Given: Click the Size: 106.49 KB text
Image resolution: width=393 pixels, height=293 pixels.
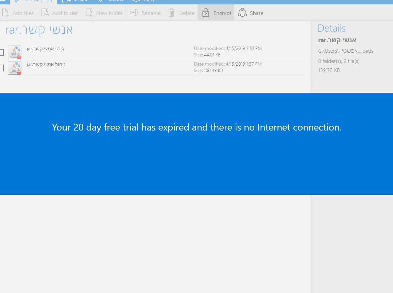Looking at the screenshot, I should point(208,71).
